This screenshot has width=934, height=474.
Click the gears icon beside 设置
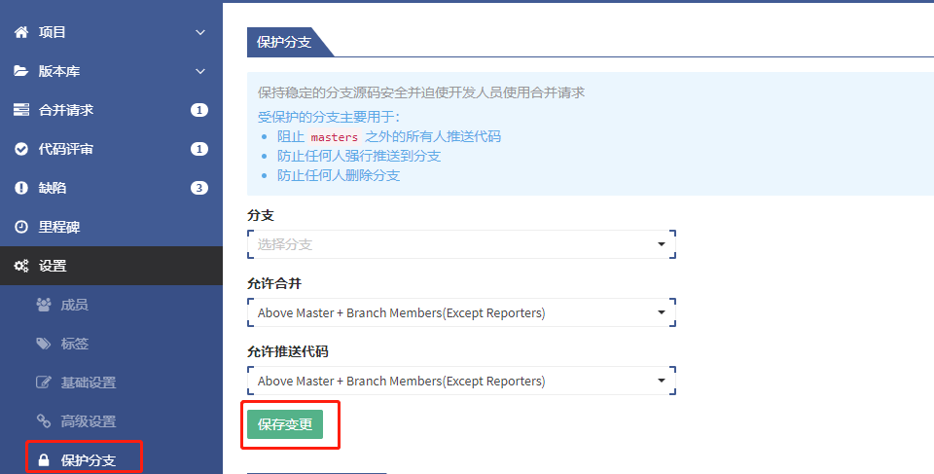[21, 266]
